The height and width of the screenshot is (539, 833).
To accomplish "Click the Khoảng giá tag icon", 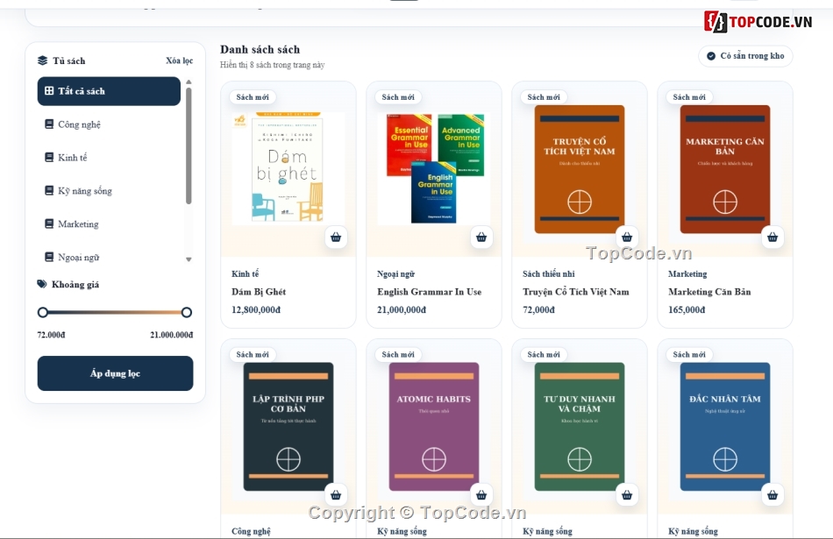I will coord(42,284).
